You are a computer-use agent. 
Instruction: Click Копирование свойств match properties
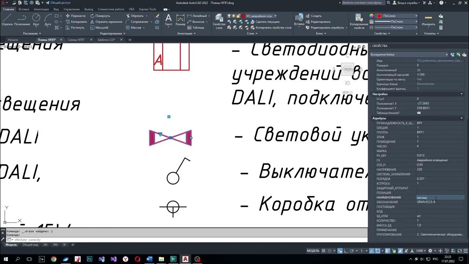pyautogui.click(x=359, y=21)
